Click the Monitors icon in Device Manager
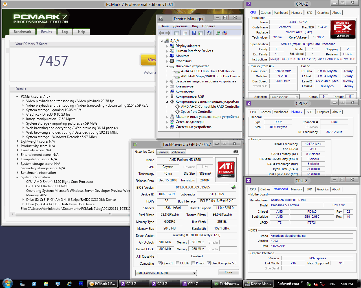Screen dimensions: 361x288 point(172,56)
